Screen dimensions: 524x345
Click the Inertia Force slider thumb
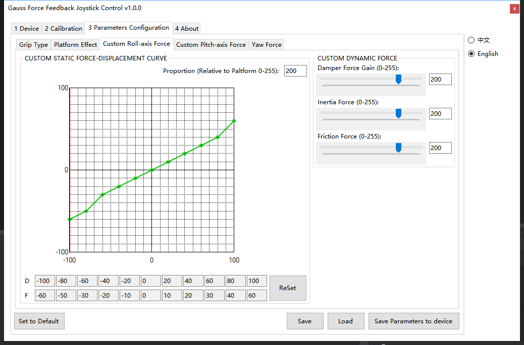tap(398, 114)
